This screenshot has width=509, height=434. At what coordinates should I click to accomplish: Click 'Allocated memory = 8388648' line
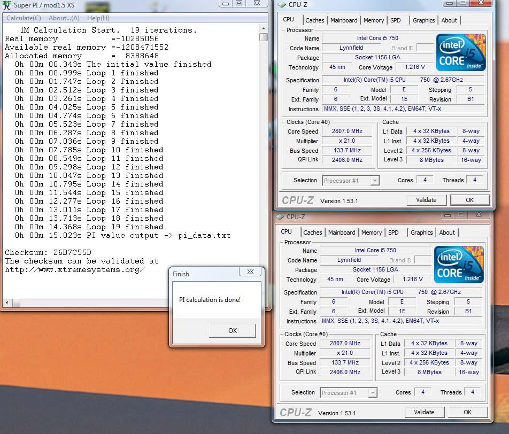(x=82, y=56)
